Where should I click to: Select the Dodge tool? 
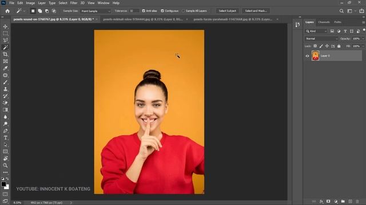[5, 124]
